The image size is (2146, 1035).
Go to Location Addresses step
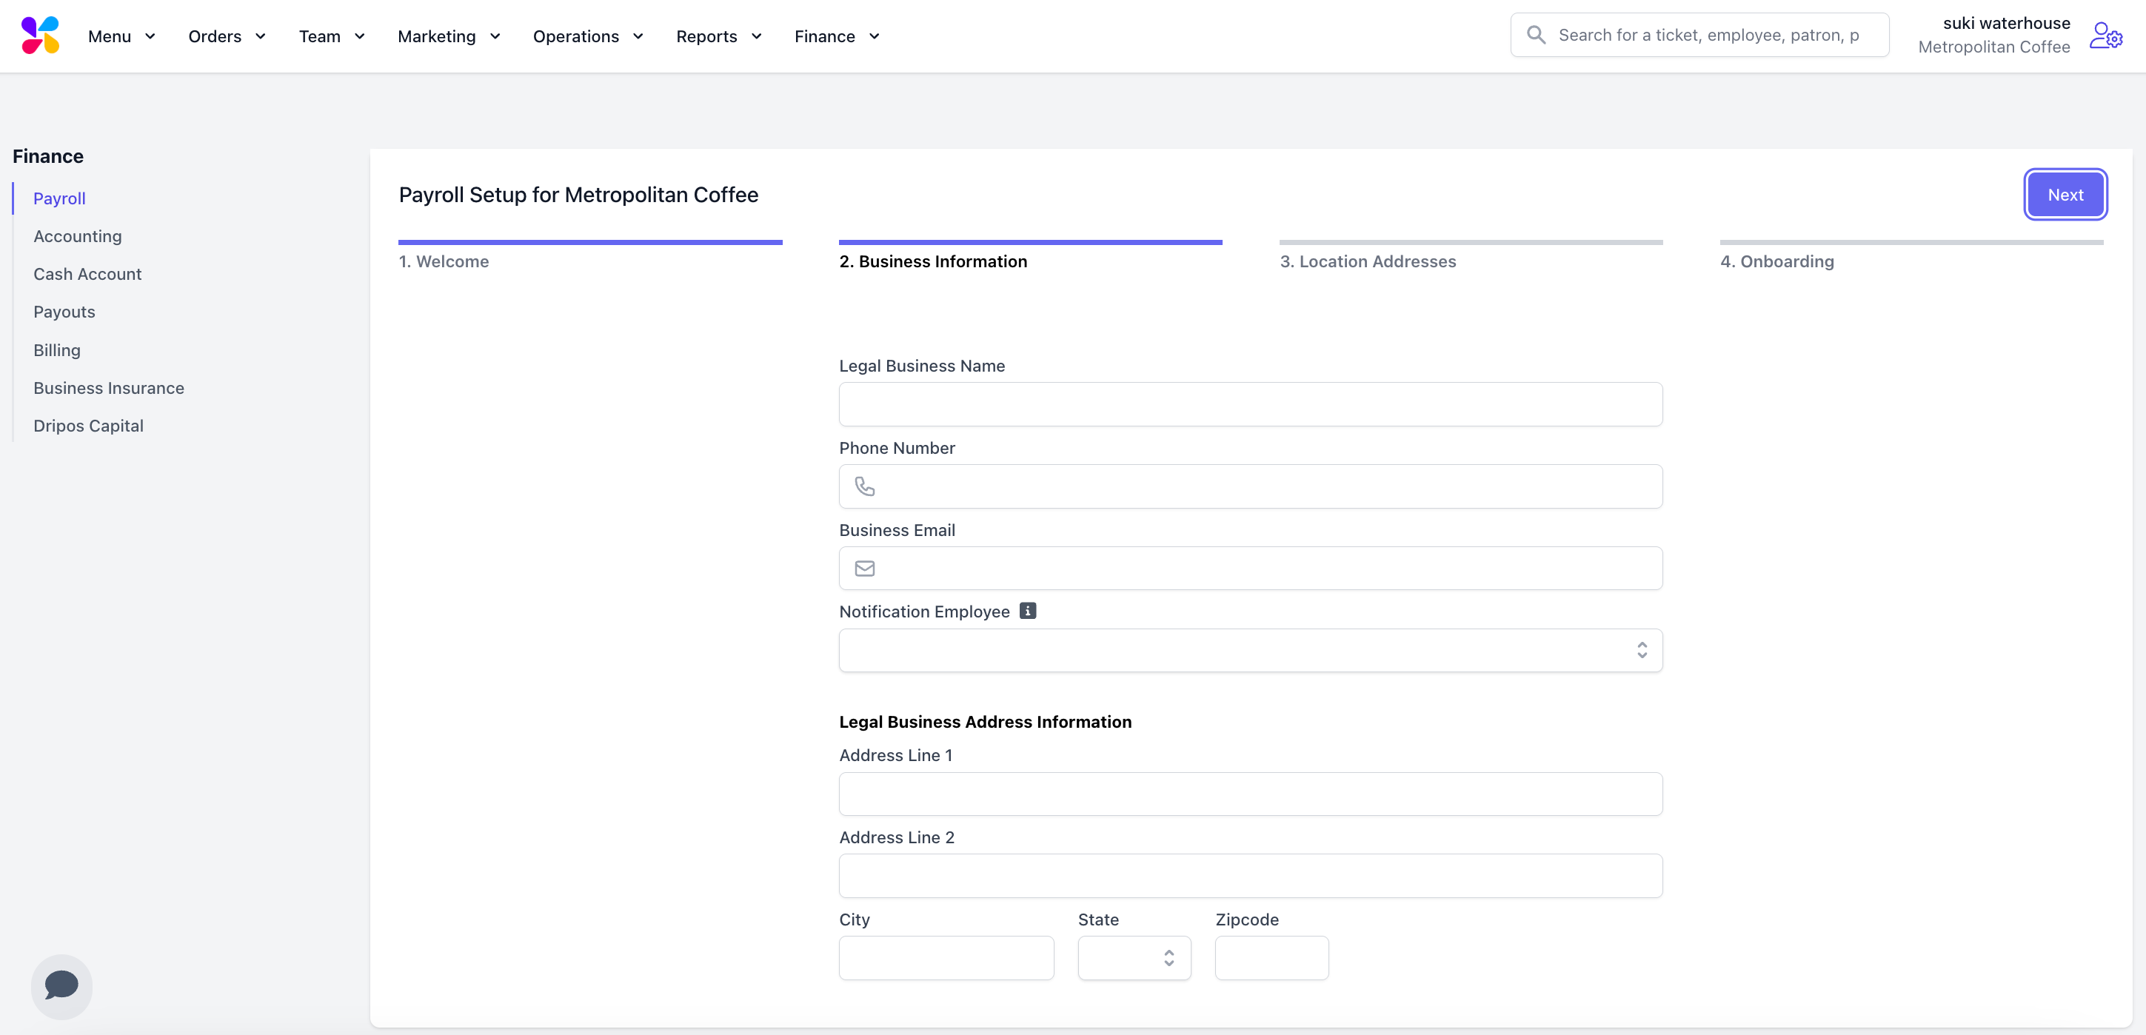(1367, 261)
